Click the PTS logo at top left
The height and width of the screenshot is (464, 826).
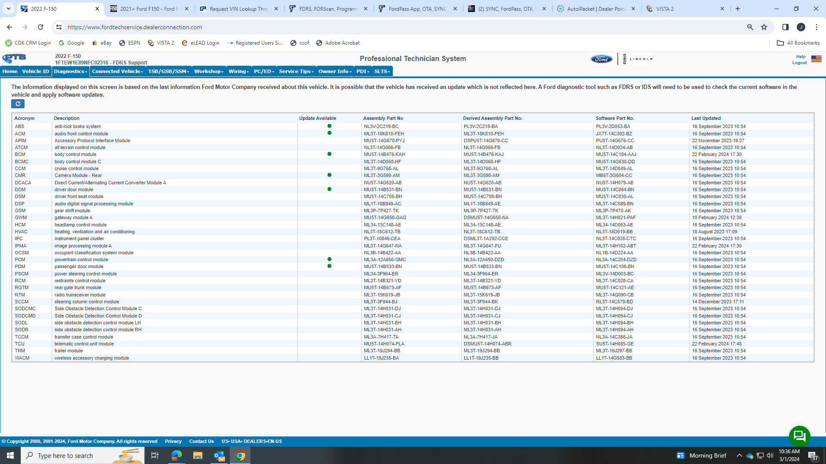pos(14,58)
